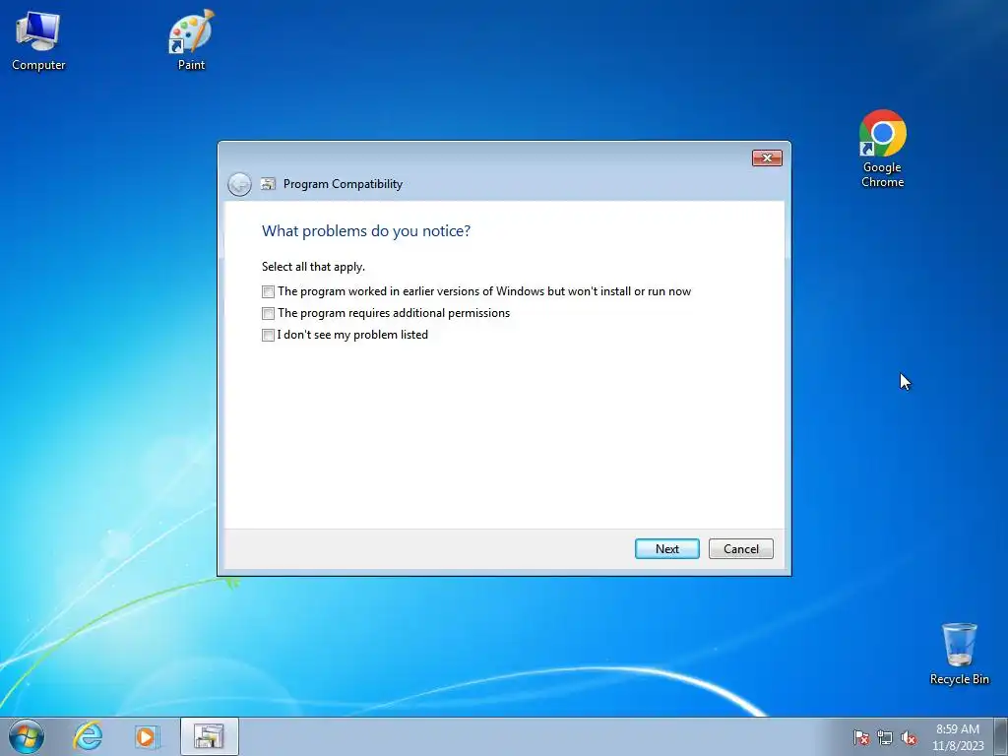1008x756 pixels.
Task: Select the Recycle Bin icon
Action: (x=959, y=654)
